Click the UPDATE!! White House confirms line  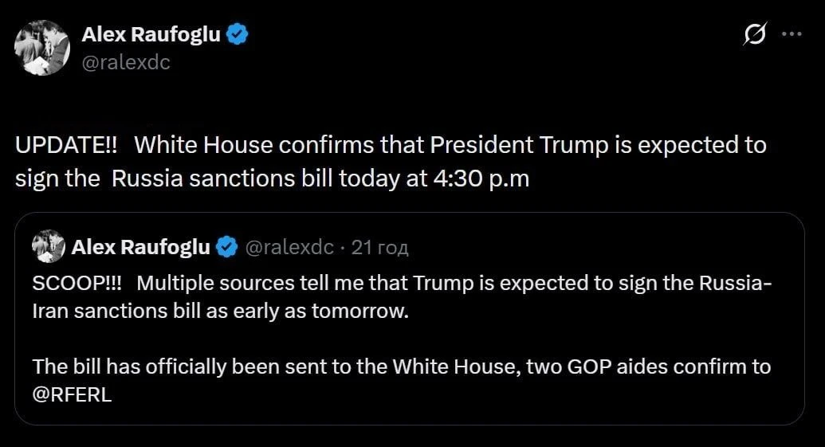pyautogui.click(x=391, y=145)
